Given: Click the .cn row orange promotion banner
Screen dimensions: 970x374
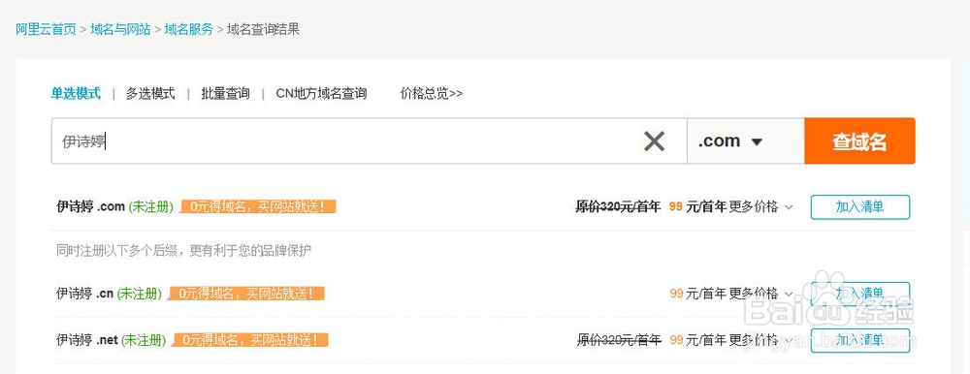Looking at the screenshot, I should click(246, 293).
